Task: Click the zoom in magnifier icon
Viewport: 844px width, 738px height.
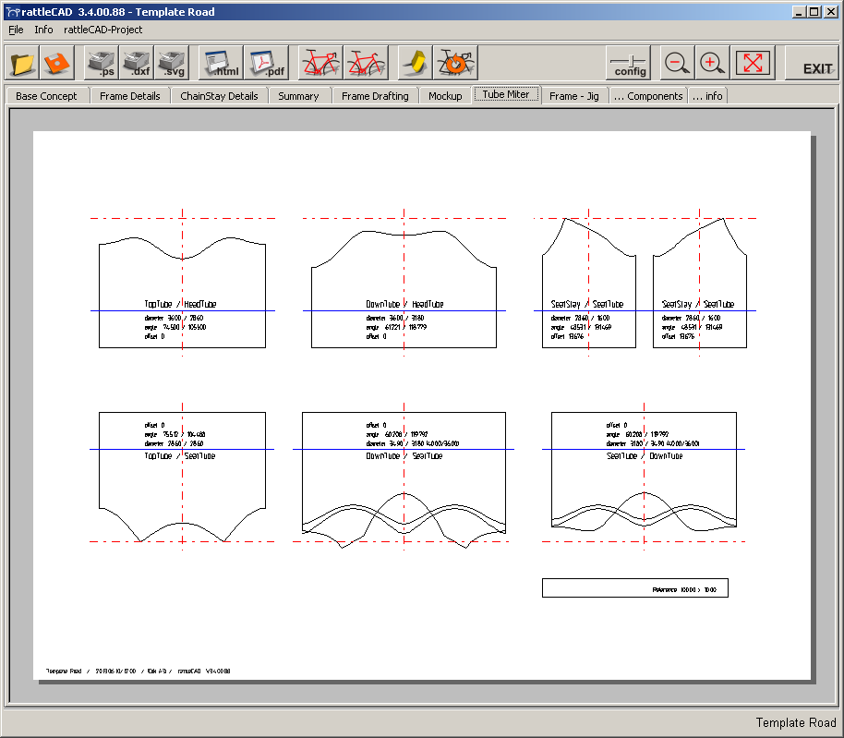Action: 711,64
